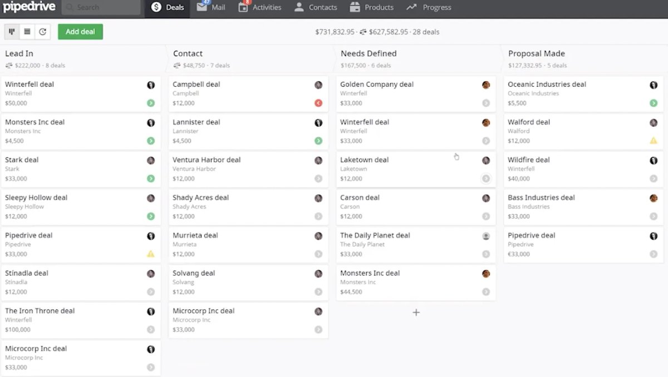Click owner avatar on Golden Company deal
This screenshot has height=377, width=668.
point(486,85)
